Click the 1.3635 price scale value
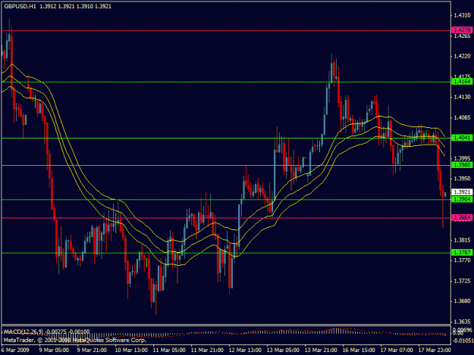 click(462, 322)
